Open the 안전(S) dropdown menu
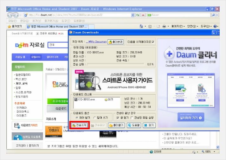Viewport: 226px width, 160px height. (x=193, y=26)
